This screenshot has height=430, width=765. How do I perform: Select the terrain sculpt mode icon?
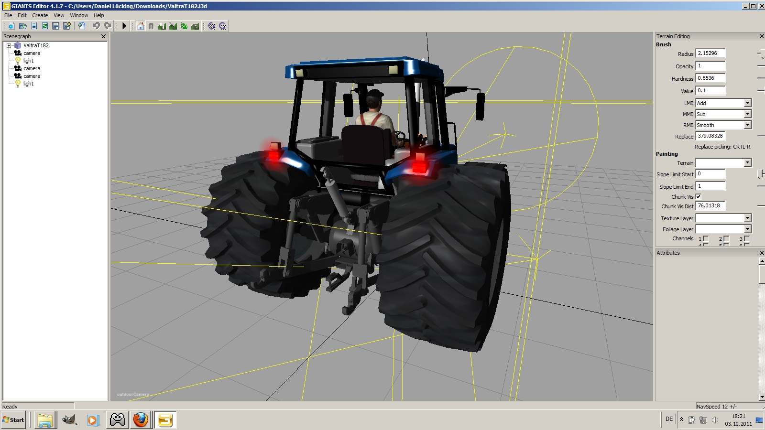pyautogui.click(x=162, y=26)
